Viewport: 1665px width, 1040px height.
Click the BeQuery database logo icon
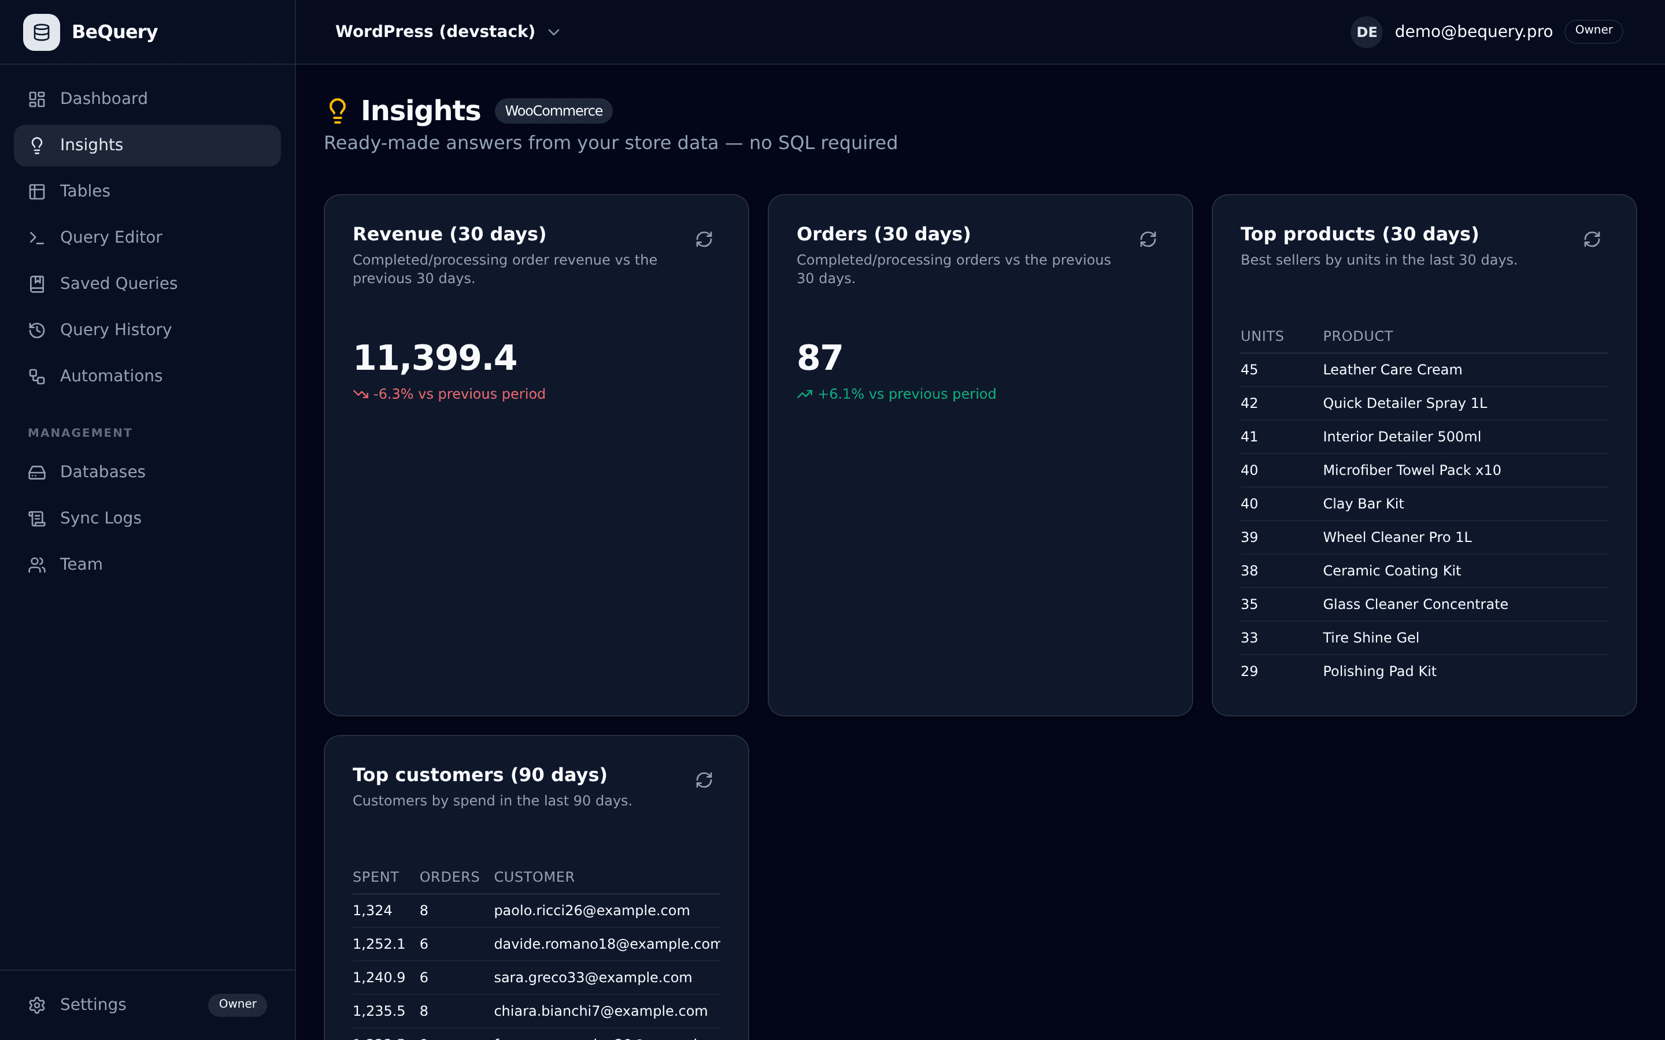[41, 32]
